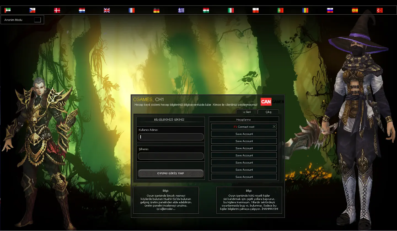Image resolution: width=397 pixels, height=231 pixels.
Task: Switch to the German flag language
Action: [x=156, y=10]
